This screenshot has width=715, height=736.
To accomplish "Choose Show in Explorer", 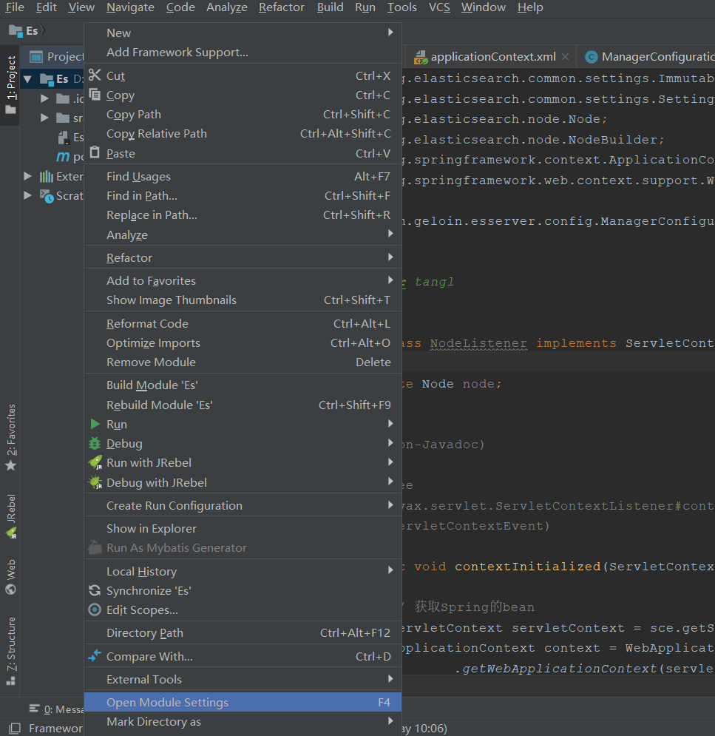I will (x=243, y=529).
